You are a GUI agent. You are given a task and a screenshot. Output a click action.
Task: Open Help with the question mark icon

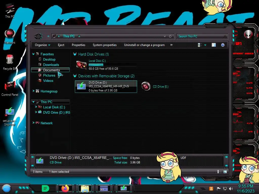(223, 45)
